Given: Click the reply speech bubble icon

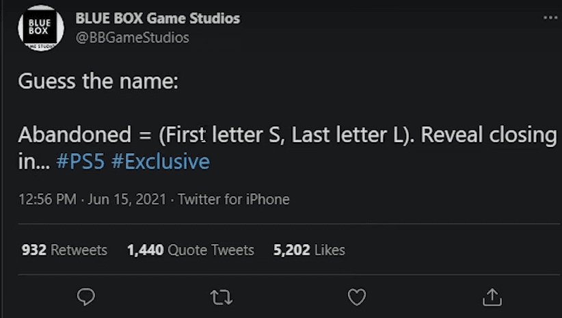Looking at the screenshot, I should 85,297.
